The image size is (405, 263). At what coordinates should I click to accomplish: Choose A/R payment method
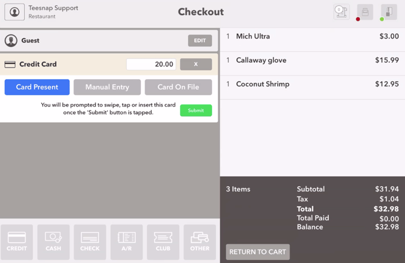pyautogui.click(x=126, y=242)
